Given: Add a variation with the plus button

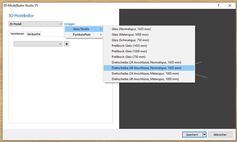Looking at the screenshot, I should (66, 44).
